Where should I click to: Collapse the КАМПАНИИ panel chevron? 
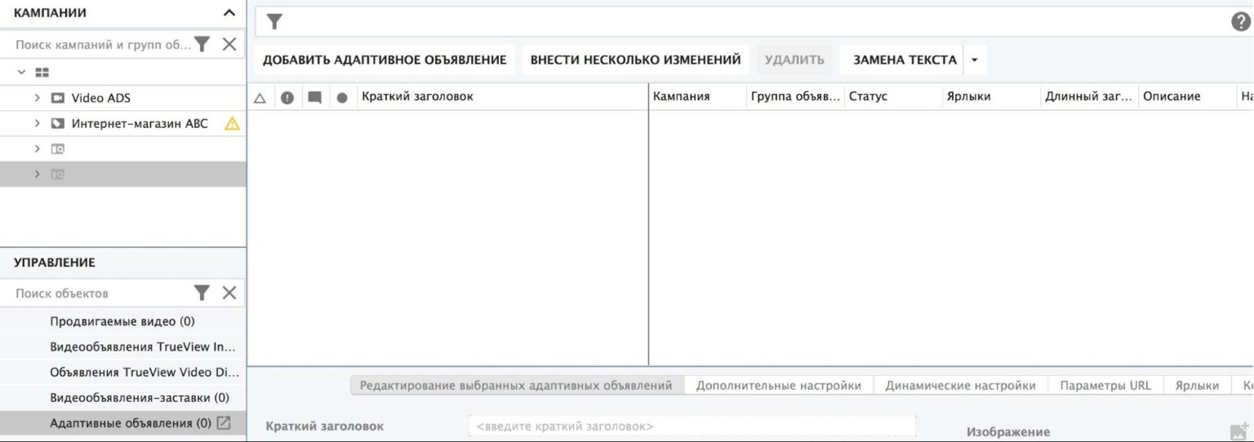(x=229, y=13)
